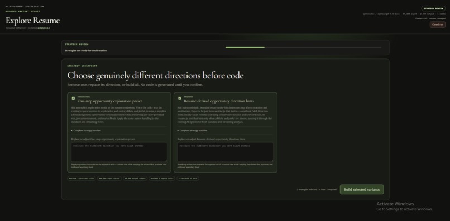The height and width of the screenshot is (221, 450).
Task: Click 'Replace or adjust One-step opportunity exploration preset' label
Action: point(103,139)
